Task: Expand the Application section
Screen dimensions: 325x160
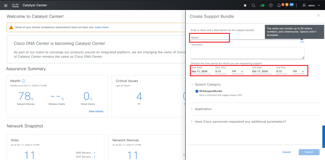Action: tap(192, 109)
